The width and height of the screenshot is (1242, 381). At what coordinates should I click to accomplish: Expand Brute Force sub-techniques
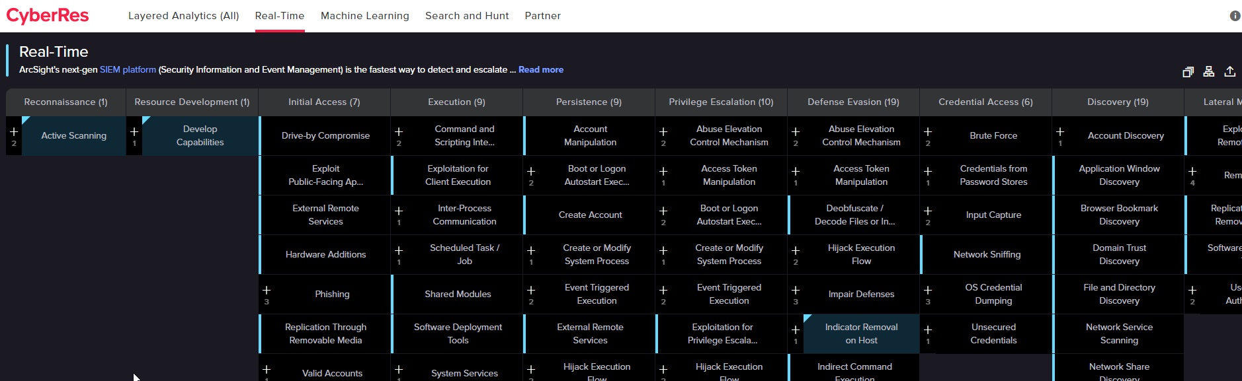(x=928, y=132)
